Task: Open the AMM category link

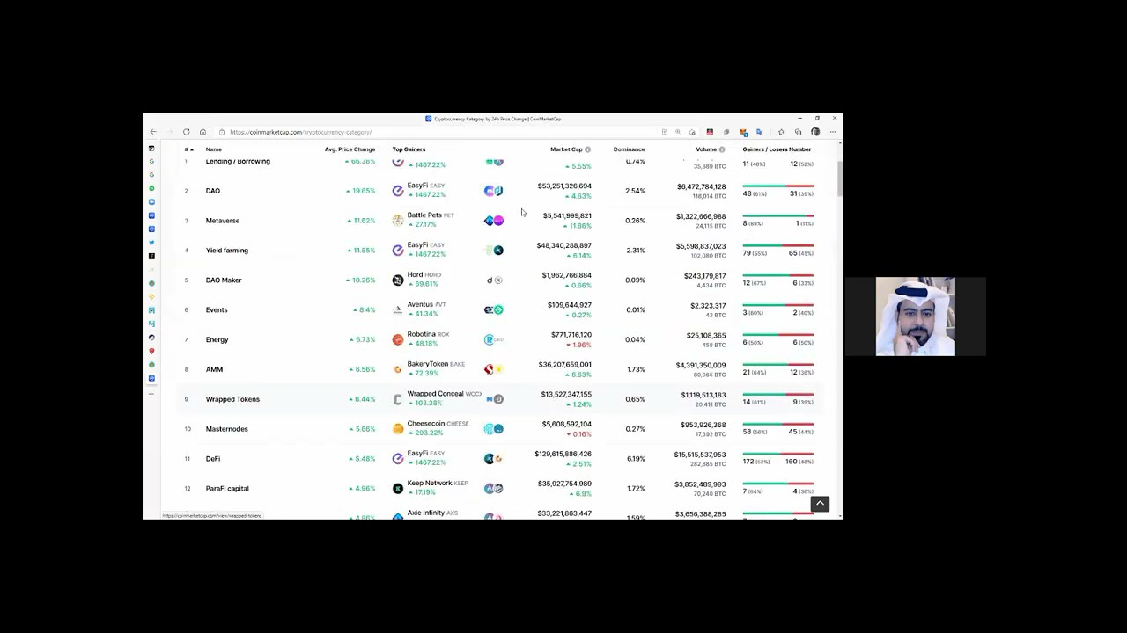Action: pos(214,370)
